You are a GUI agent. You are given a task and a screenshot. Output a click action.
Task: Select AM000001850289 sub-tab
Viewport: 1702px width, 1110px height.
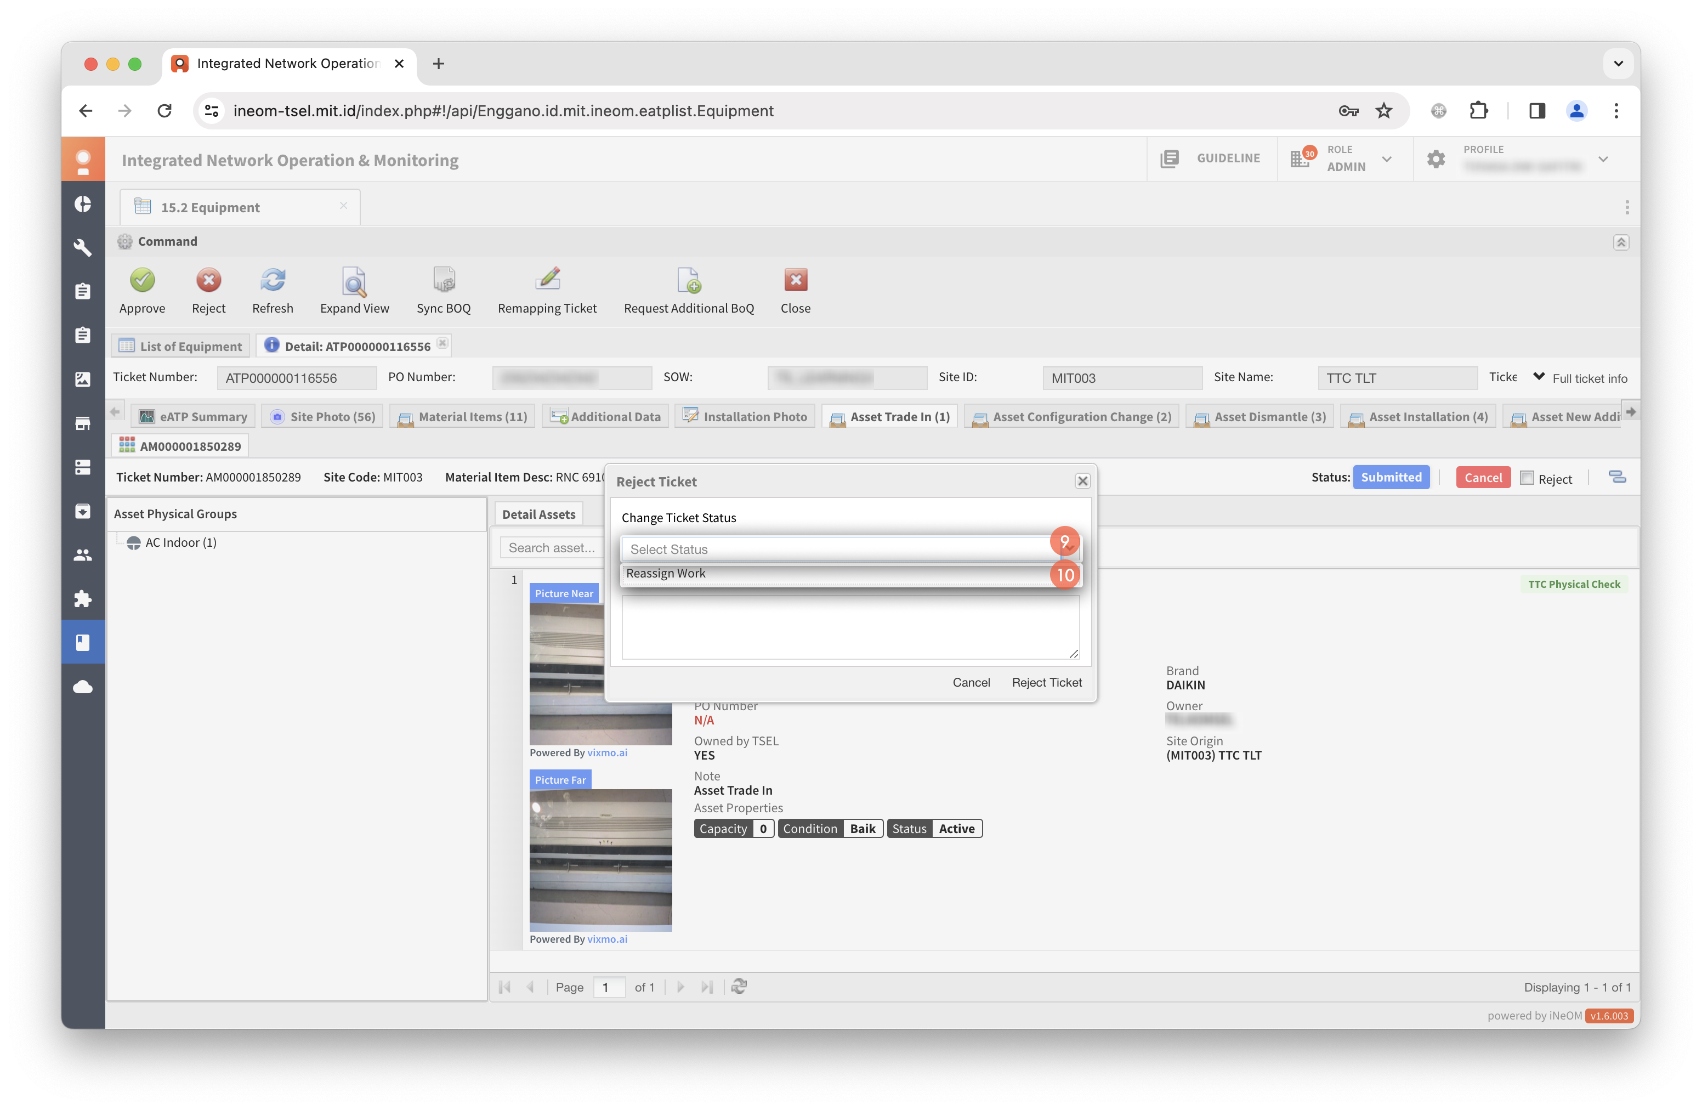click(180, 445)
